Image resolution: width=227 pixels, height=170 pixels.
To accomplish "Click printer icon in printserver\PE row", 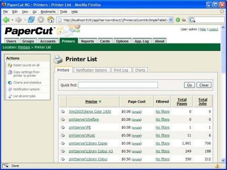I will [63, 127].
